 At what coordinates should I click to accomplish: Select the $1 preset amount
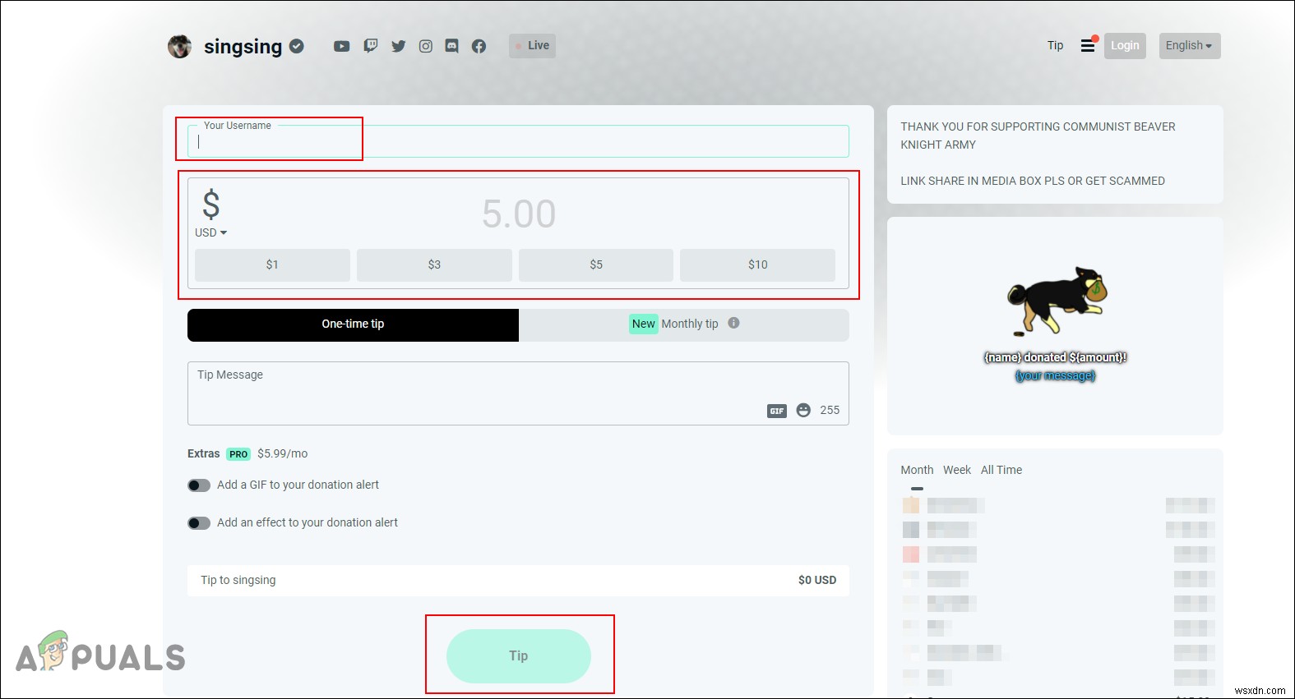point(272,264)
